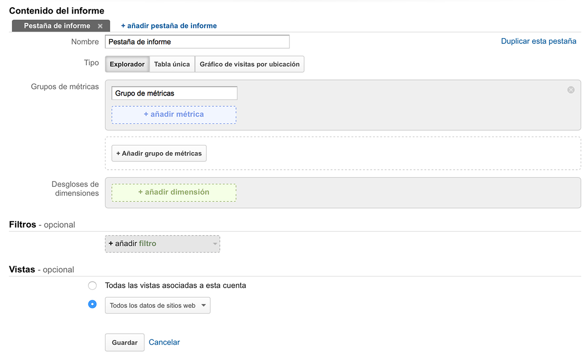Click Añadir grupo de métricas button

pyautogui.click(x=159, y=153)
